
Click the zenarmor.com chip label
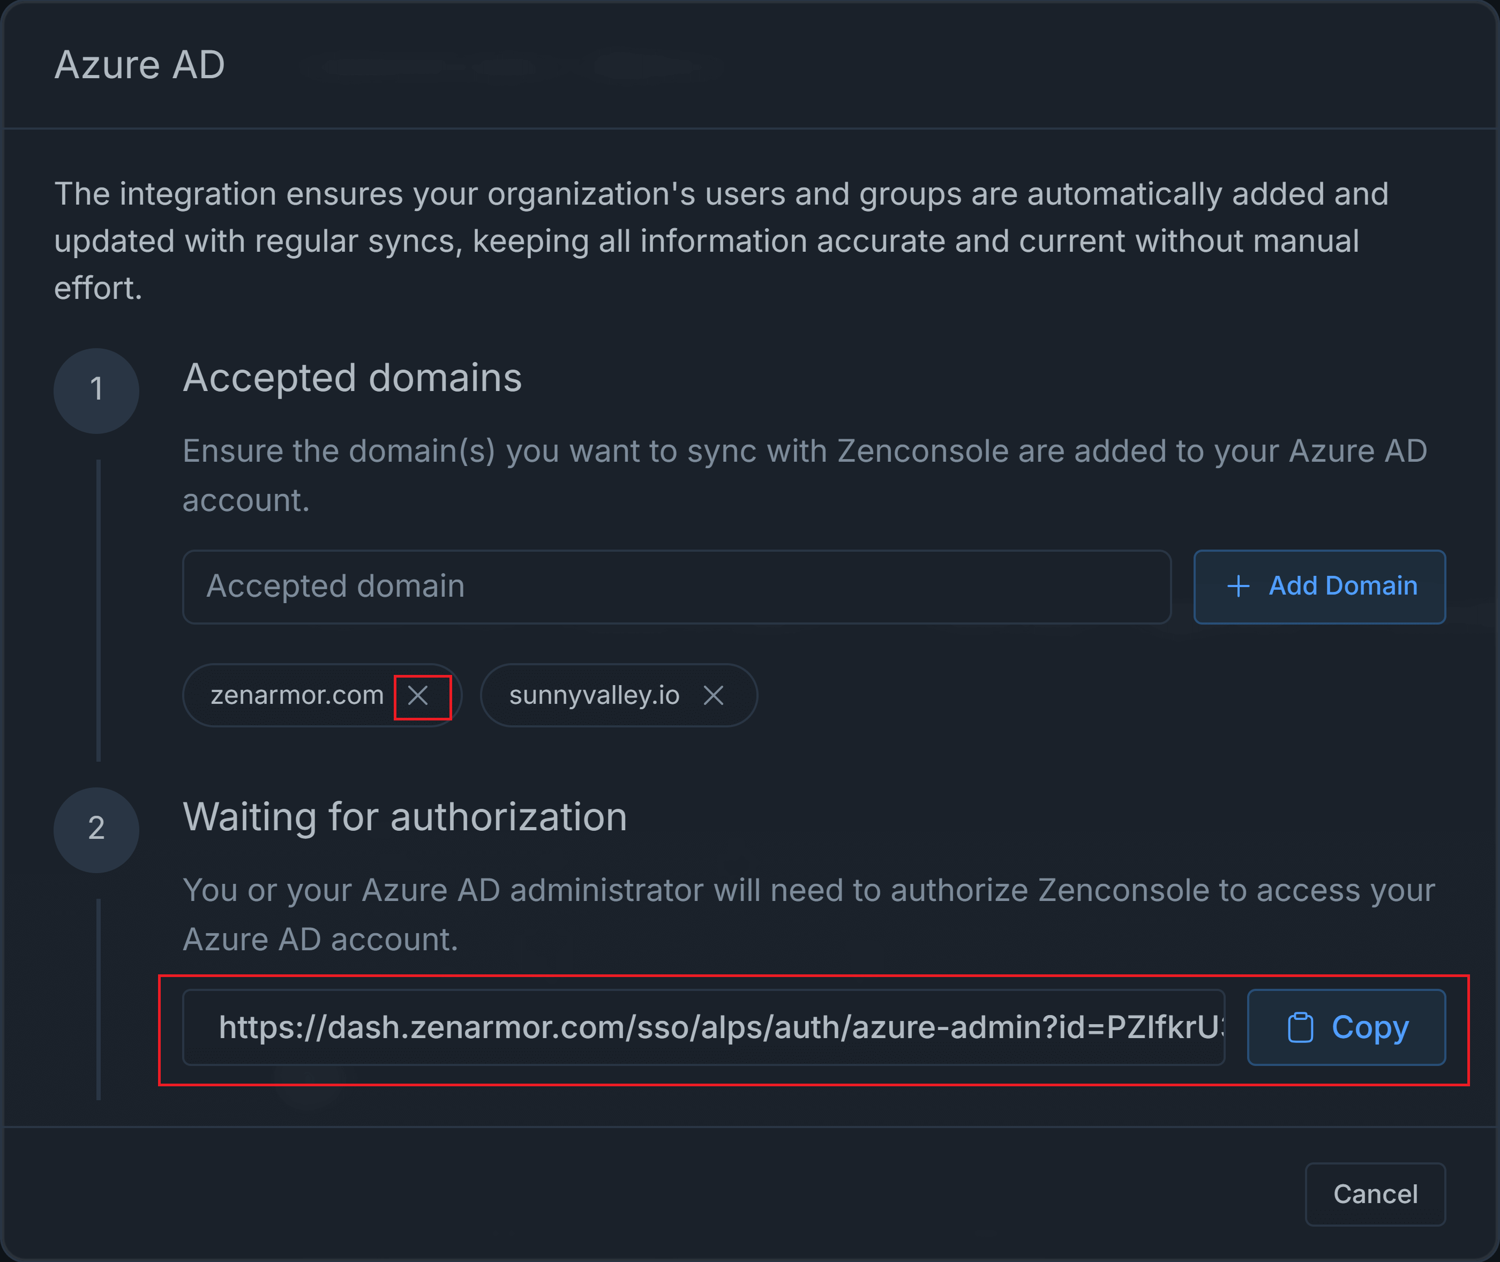pyautogui.click(x=297, y=695)
